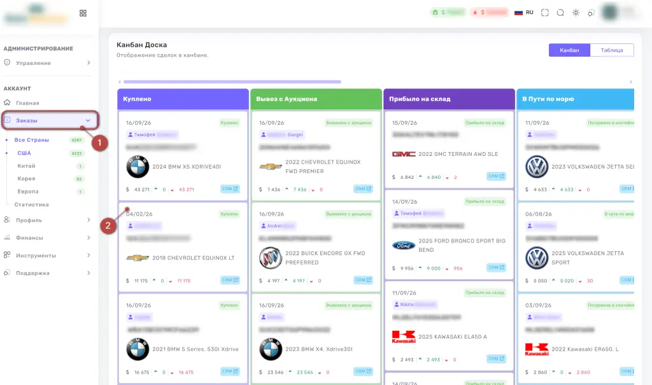Click the right arrow of kanban scrollbar
Viewport: 652px width, 385px height.
pos(631,82)
